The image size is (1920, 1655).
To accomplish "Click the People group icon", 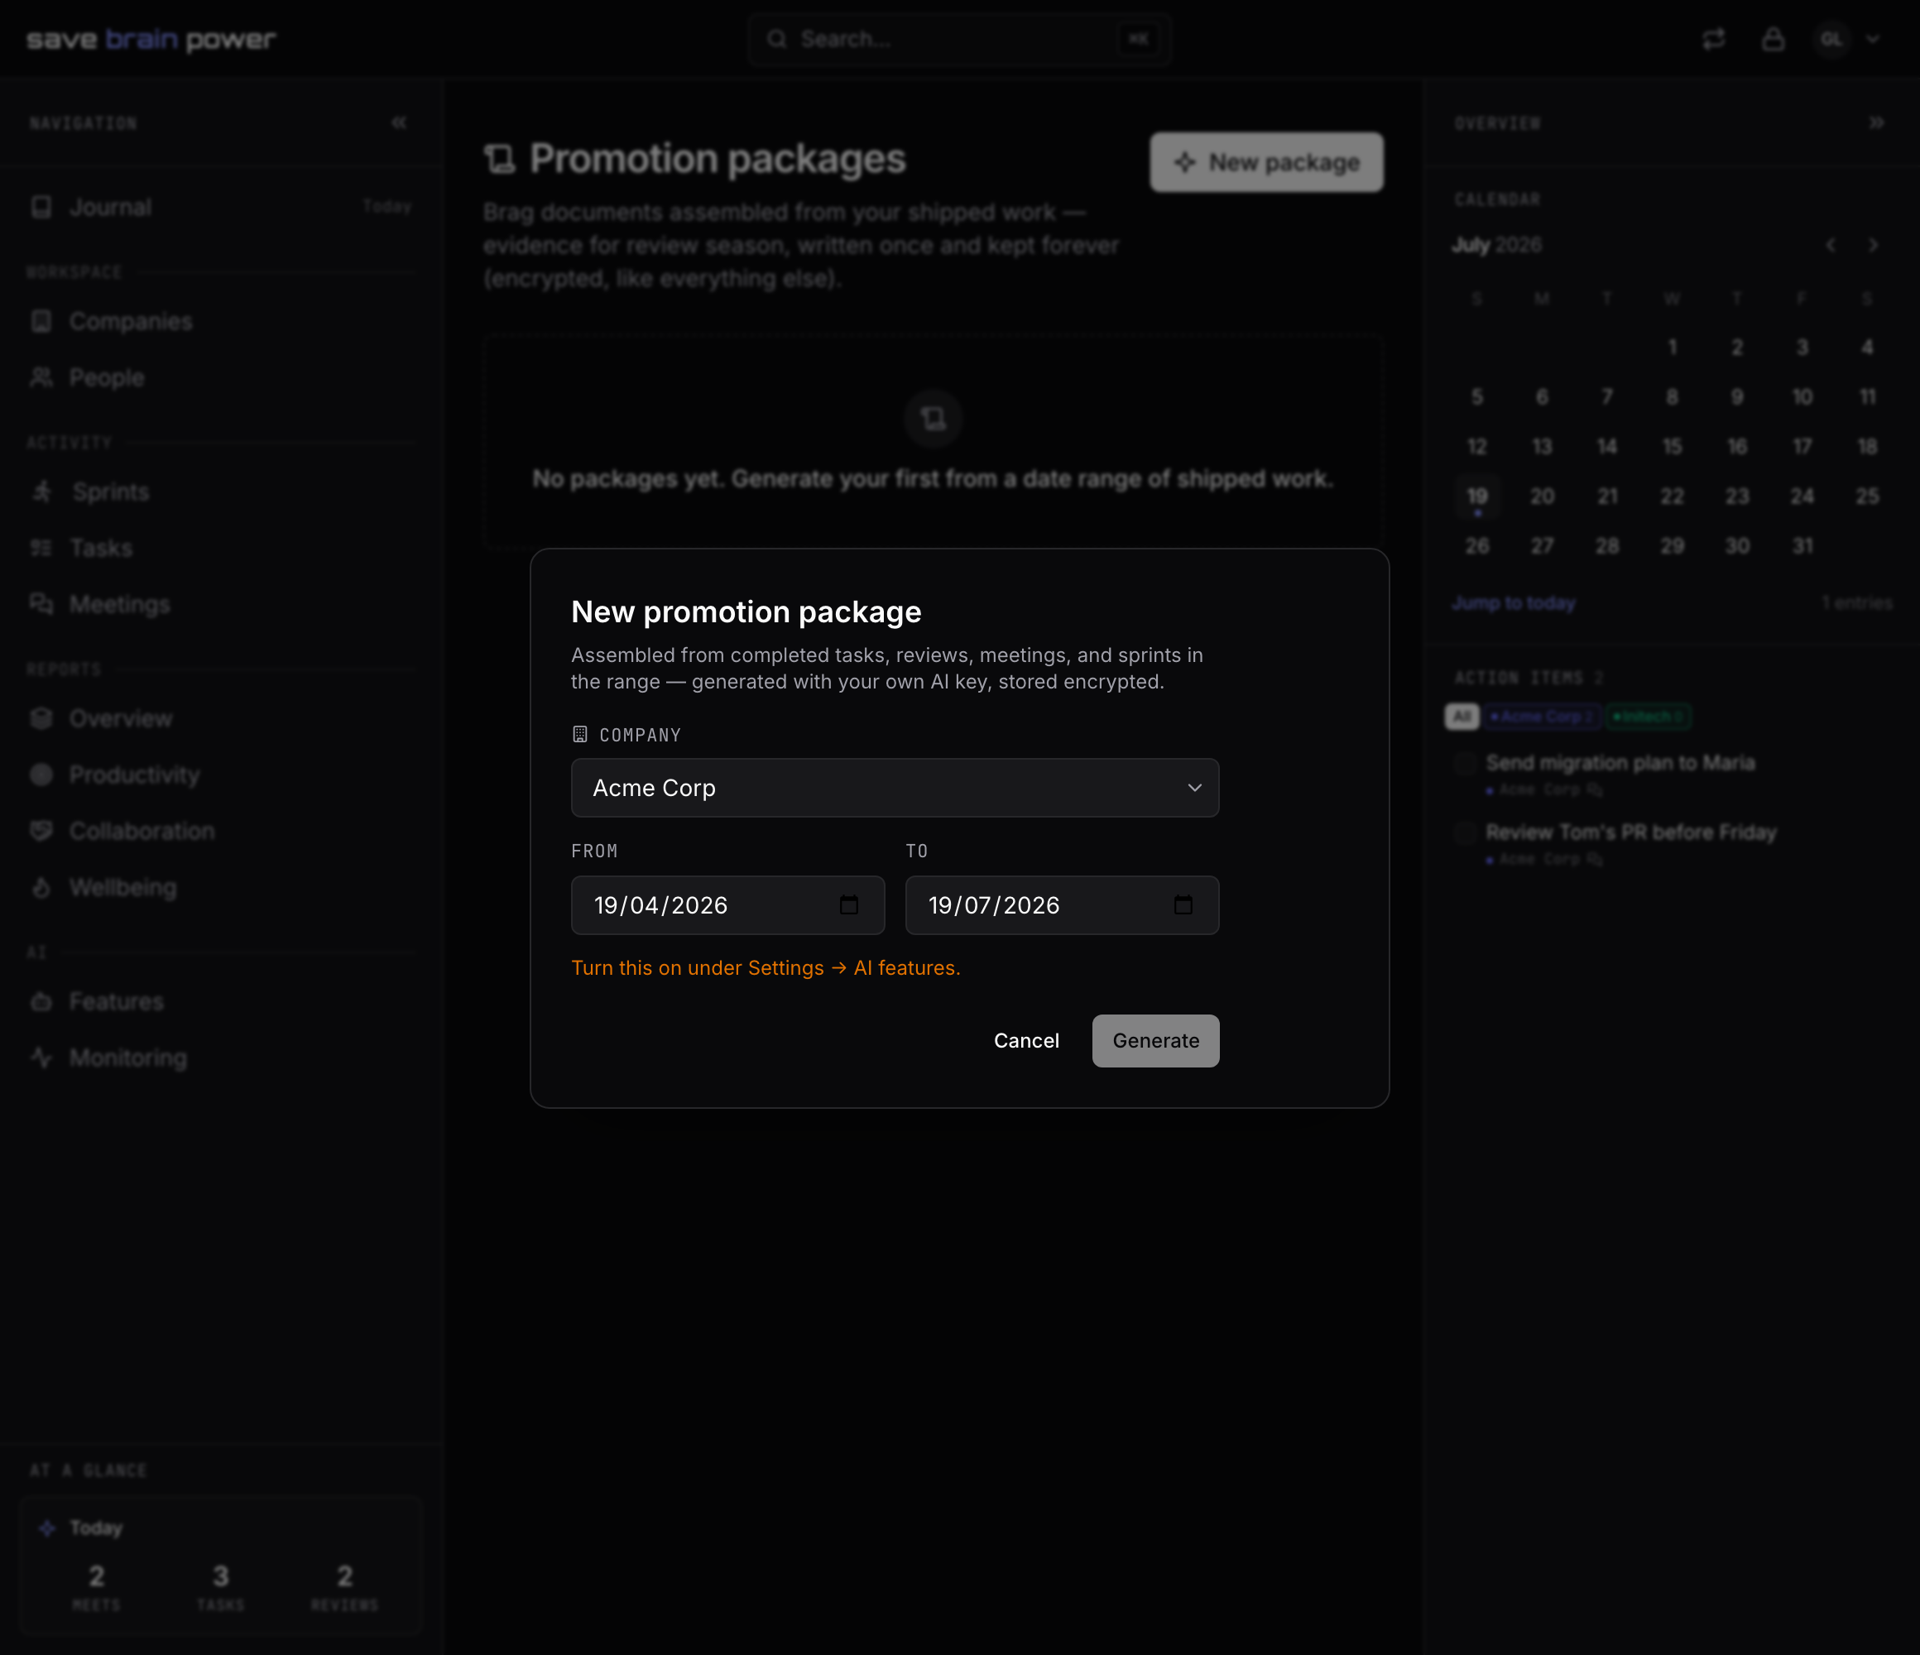I will (x=41, y=377).
